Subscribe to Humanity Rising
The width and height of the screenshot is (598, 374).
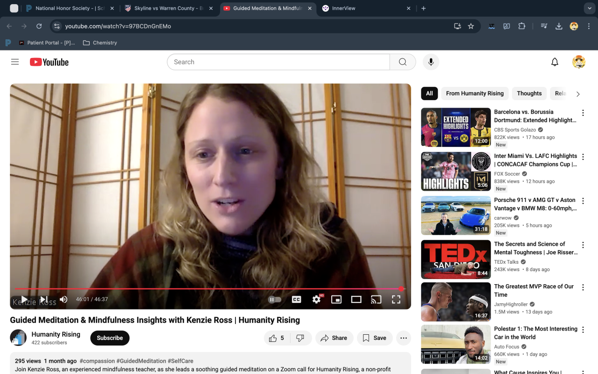tap(110, 338)
